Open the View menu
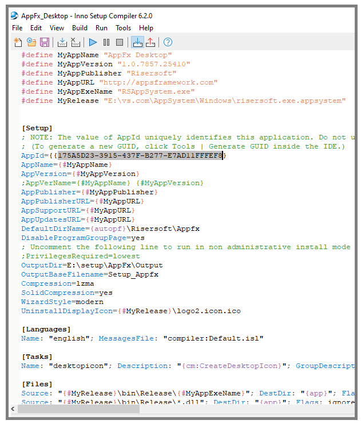361x428 pixels. point(57,28)
